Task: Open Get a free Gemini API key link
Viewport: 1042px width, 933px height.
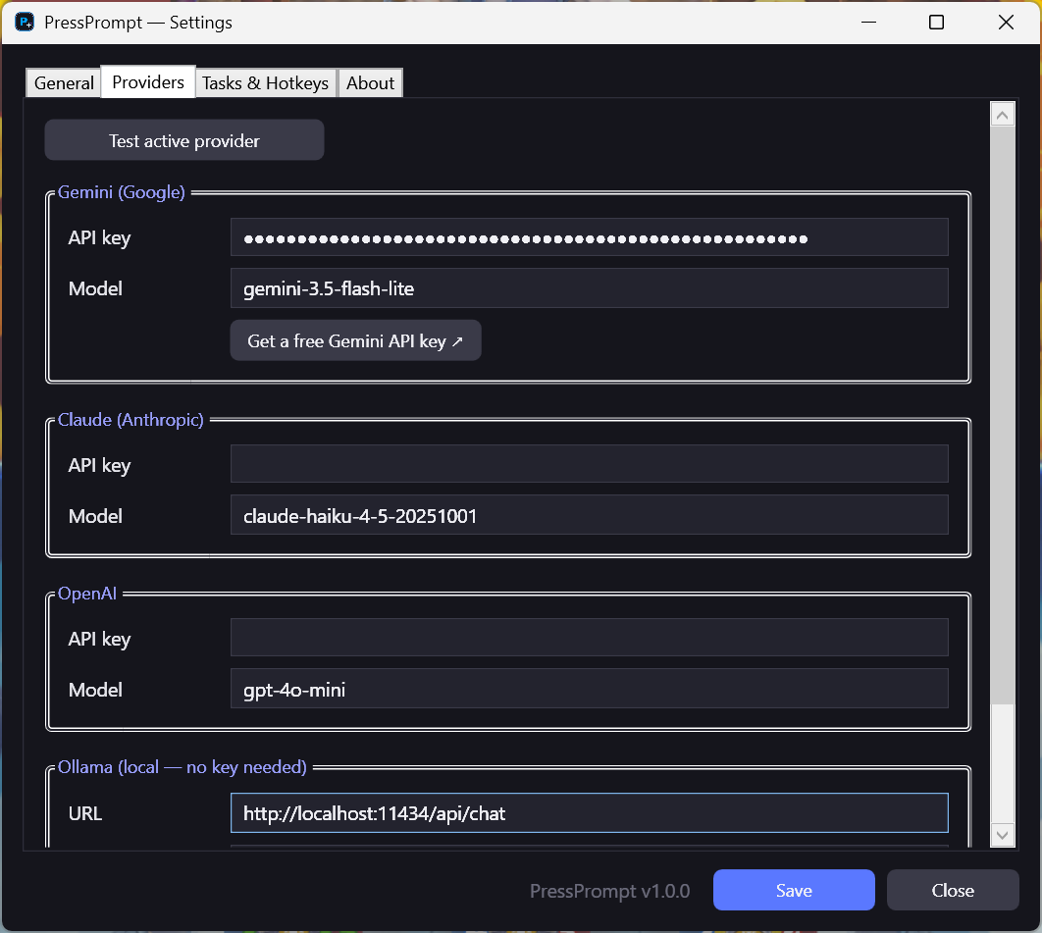Action: click(355, 340)
